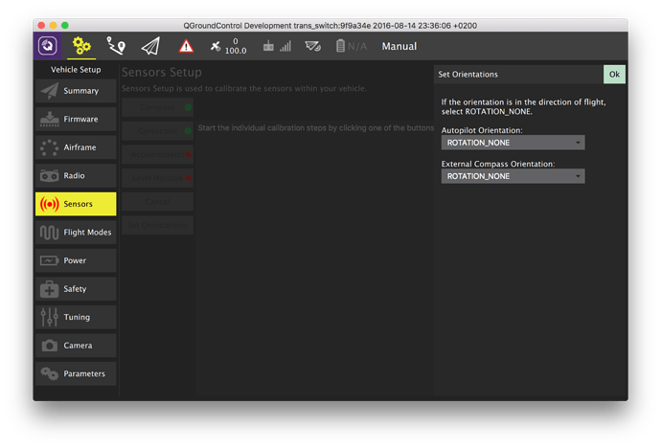Click the battery status indicator
The image size is (661, 448).
pyautogui.click(x=351, y=46)
